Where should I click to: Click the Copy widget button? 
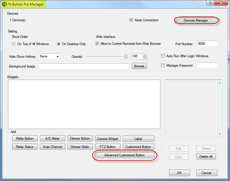click(179, 157)
